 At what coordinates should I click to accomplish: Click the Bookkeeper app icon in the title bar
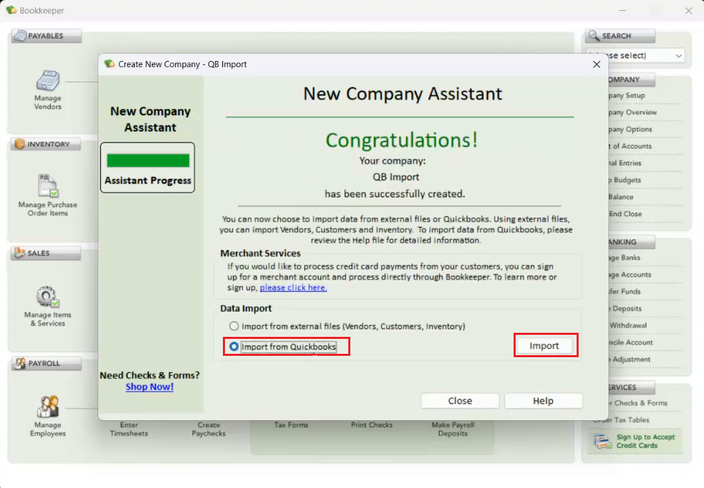tap(12, 10)
